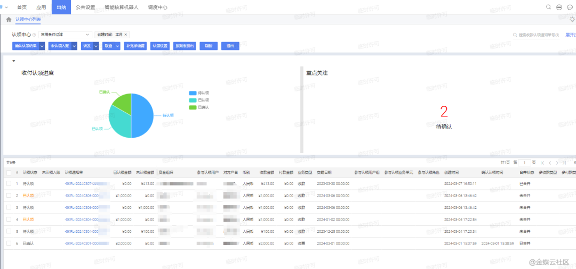
Task: Jump to first page in pagination
Action: (542, 163)
